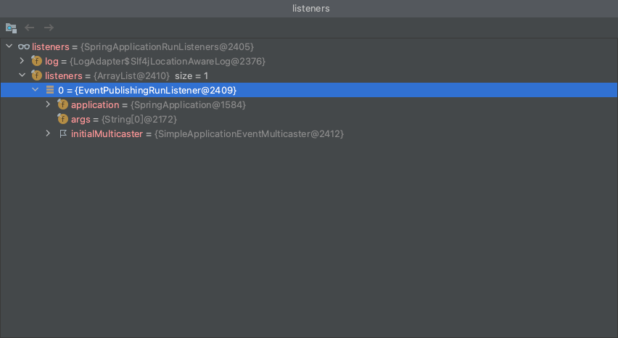The height and width of the screenshot is (338, 618).
Task: Expand the log field node
Action: 22,61
